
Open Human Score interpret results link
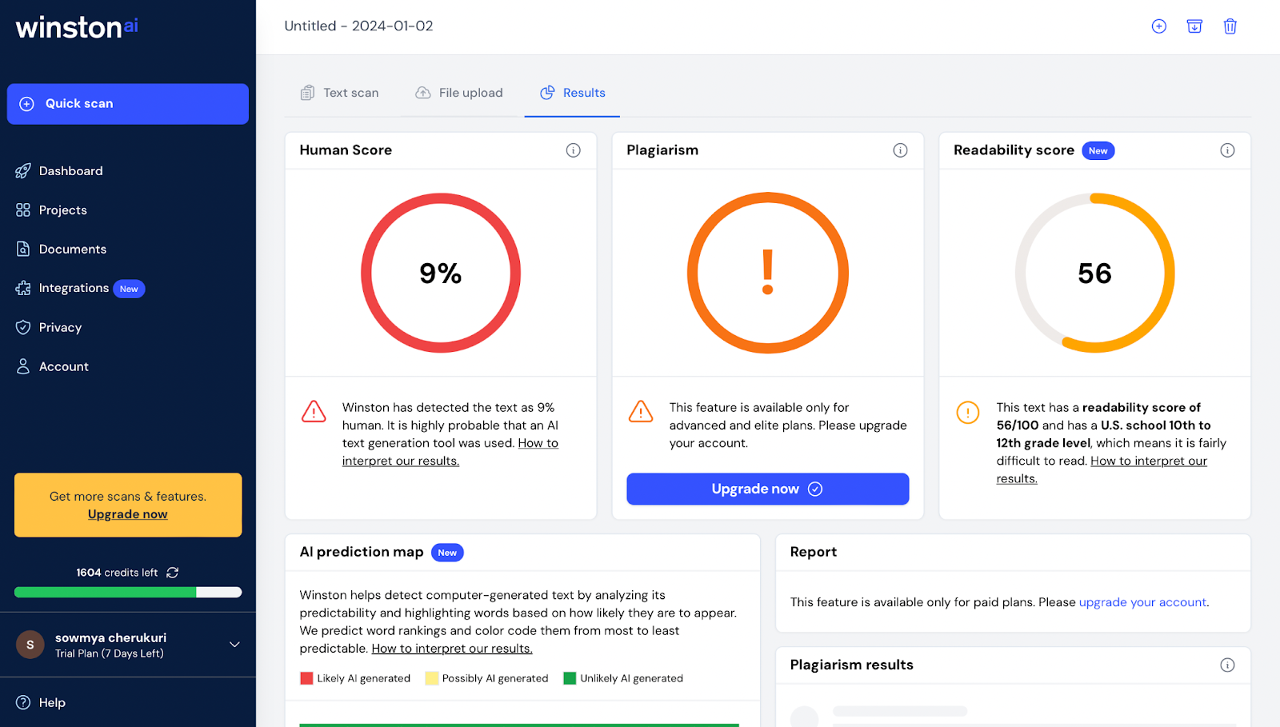tap(450, 452)
